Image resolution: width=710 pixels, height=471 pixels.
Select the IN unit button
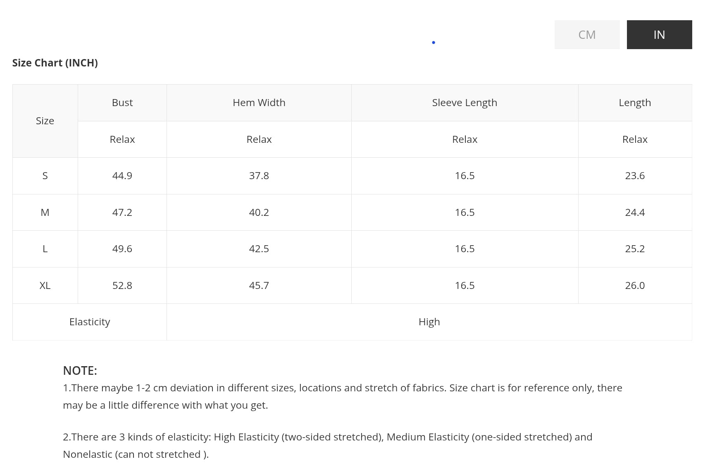tap(659, 35)
